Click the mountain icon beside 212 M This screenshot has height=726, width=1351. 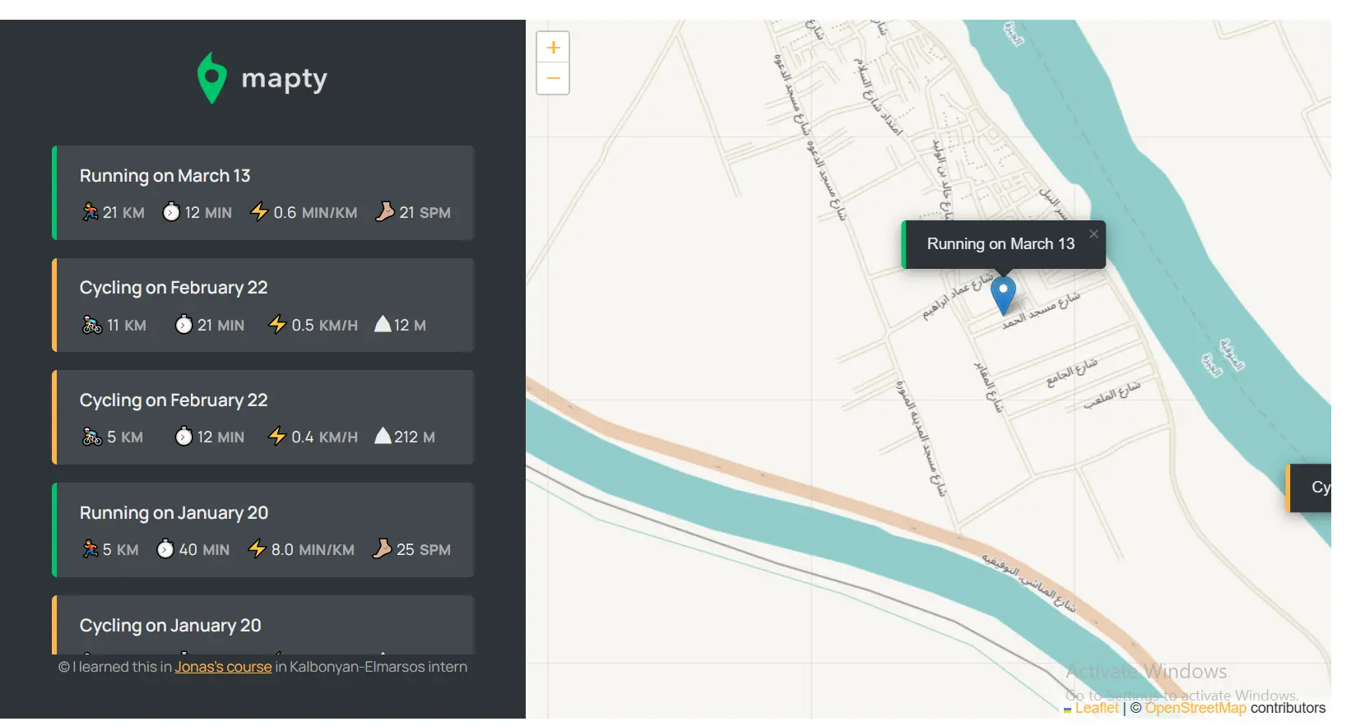(383, 436)
